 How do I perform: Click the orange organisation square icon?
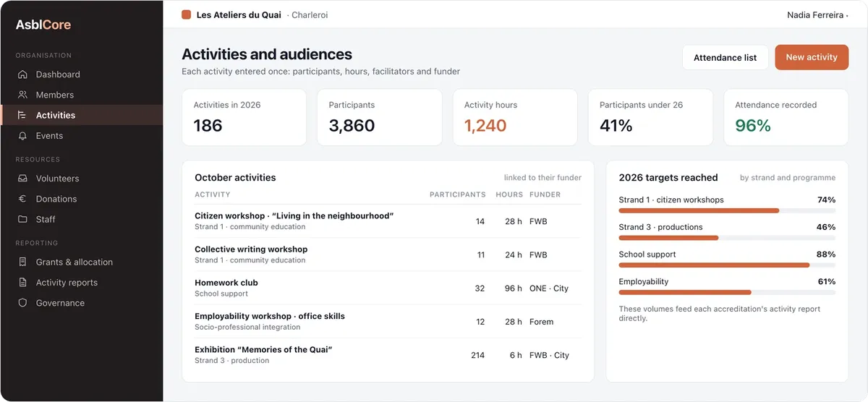coord(187,14)
